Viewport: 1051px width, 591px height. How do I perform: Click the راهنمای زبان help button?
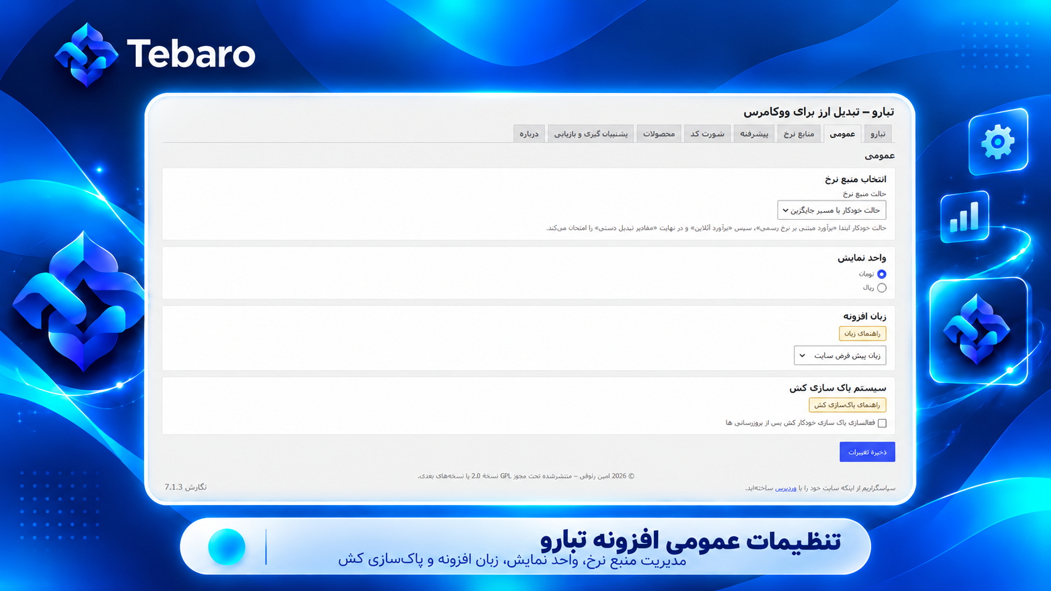tap(862, 333)
